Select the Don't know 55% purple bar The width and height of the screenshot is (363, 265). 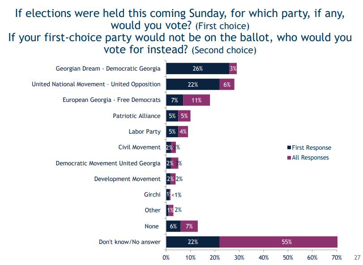278,242
